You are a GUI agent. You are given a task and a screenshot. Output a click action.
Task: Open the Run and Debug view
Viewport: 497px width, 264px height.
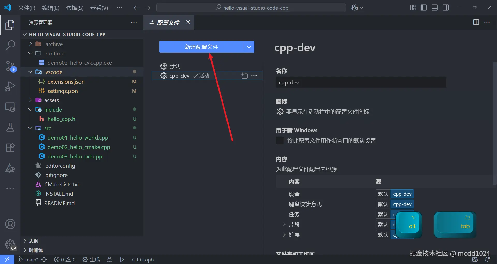pyautogui.click(x=10, y=86)
